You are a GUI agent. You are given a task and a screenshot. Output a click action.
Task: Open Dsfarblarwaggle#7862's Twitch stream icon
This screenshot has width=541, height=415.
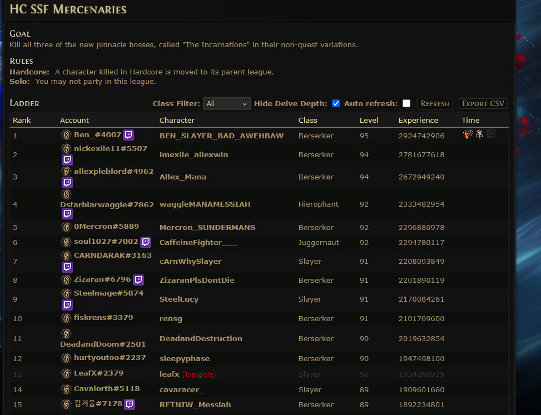click(x=67, y=214)
